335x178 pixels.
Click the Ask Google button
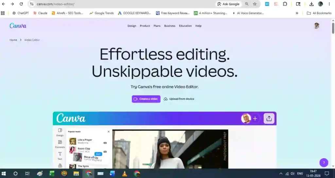coord(228,4)
